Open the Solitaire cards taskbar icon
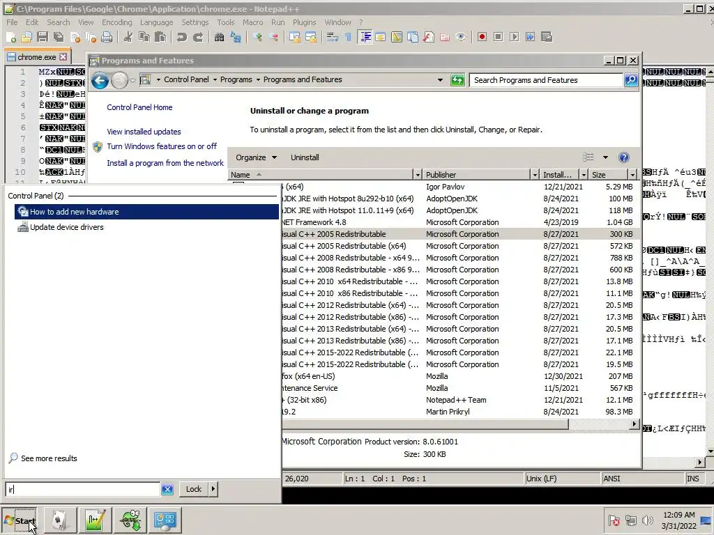Screen dimensions: 714x535 tap(60, 520)
